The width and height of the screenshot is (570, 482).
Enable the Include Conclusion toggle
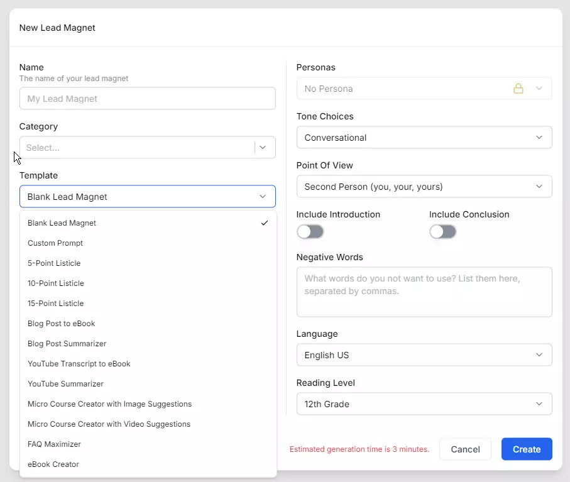[x=443, y=232]
